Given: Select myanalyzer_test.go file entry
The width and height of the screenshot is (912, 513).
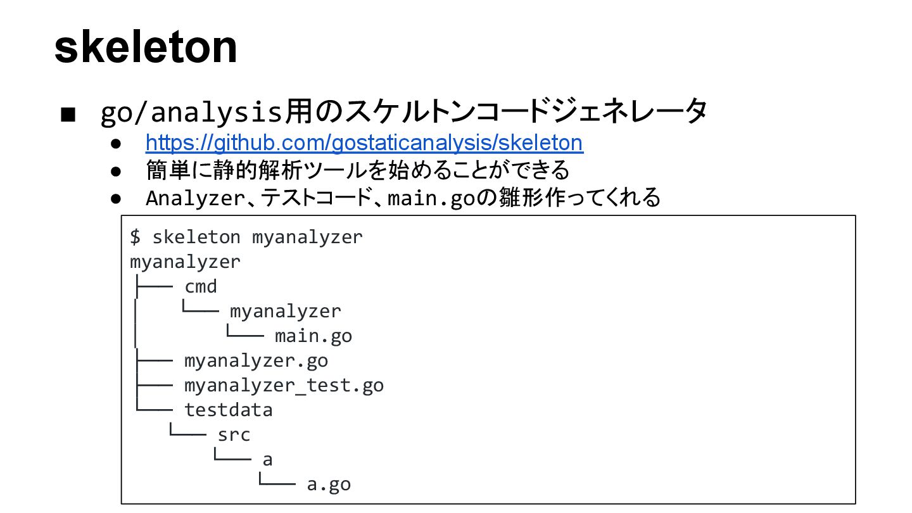Looking at the screenshot, I should (284, 386).
